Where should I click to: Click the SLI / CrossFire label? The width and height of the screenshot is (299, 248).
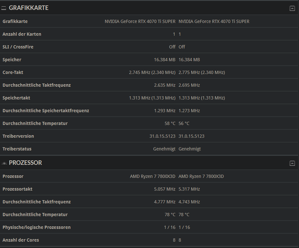tap(18, 47)
